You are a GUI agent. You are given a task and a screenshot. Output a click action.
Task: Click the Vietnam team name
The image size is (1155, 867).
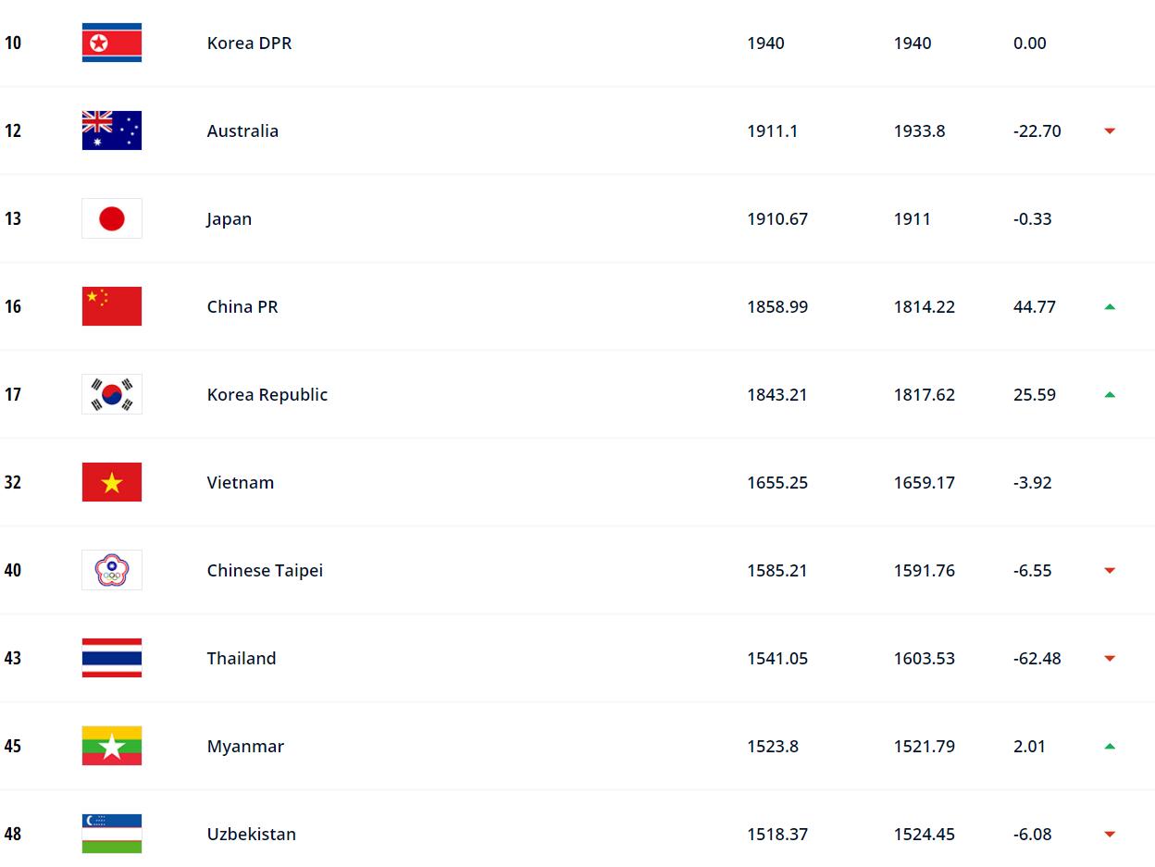(241, 482)
